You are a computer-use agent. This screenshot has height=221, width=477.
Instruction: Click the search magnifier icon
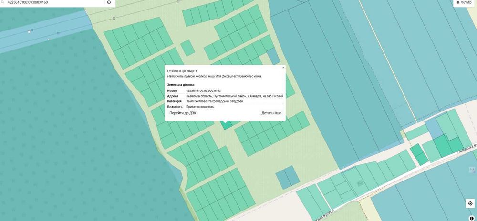2,2
